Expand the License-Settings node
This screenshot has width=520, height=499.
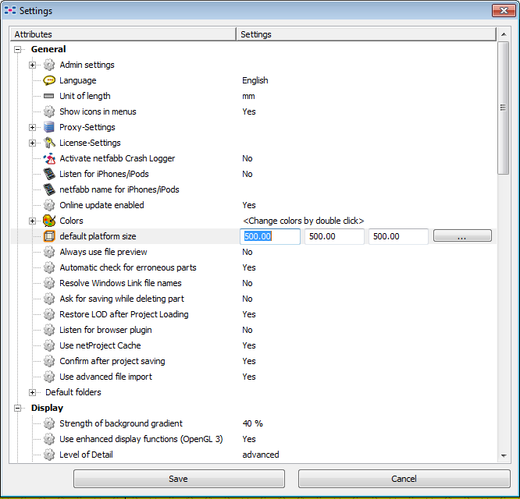pos(32,143)
